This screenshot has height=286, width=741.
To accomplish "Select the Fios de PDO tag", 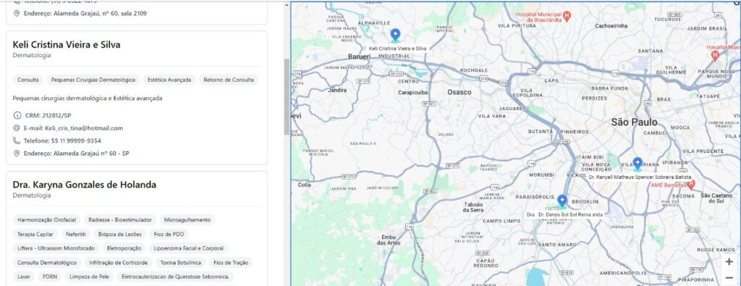I will (169, 234).
